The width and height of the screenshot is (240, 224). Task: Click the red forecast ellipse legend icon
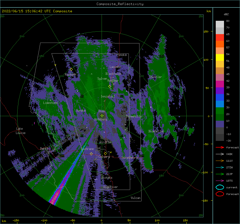[x=220, y=194]
